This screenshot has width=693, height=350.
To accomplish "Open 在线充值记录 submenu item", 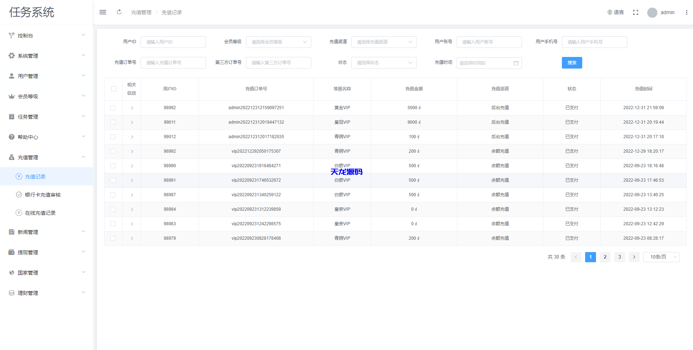I will (46, 213).
